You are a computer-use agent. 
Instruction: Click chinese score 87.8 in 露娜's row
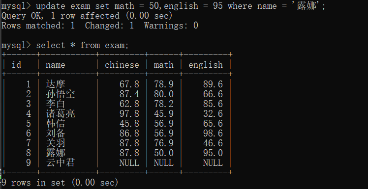pyautogui.click(x=129, y=153)
